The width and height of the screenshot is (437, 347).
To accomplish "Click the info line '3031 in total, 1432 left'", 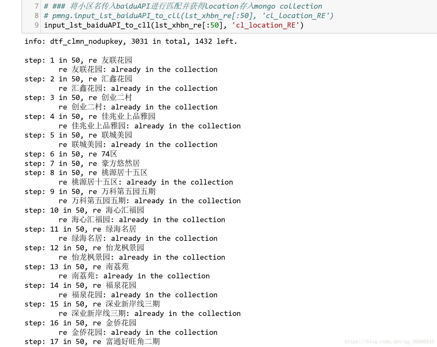I will [x=131, y=41].
